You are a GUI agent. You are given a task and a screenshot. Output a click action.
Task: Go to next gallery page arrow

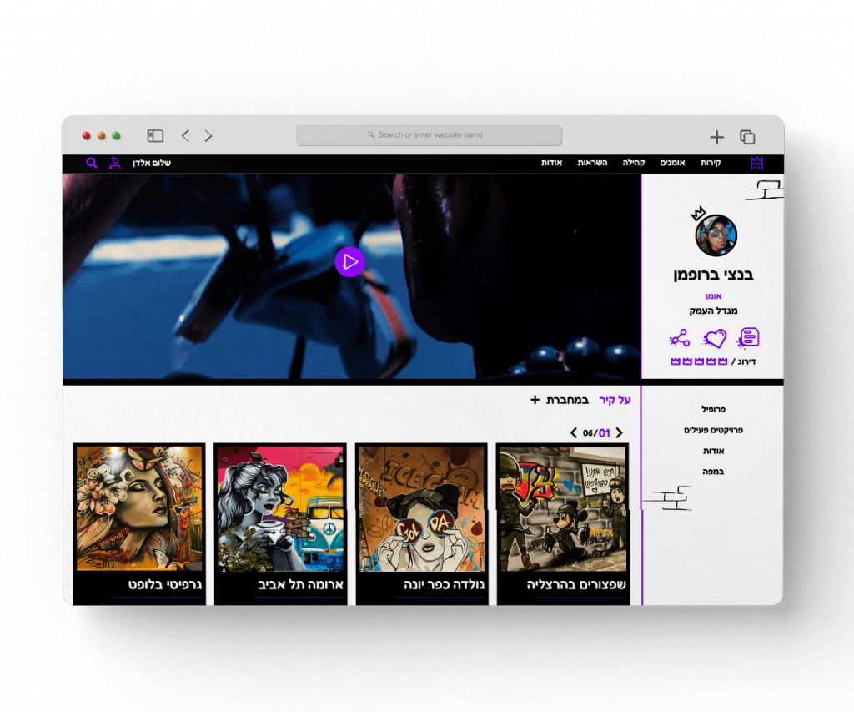[574, 433]
